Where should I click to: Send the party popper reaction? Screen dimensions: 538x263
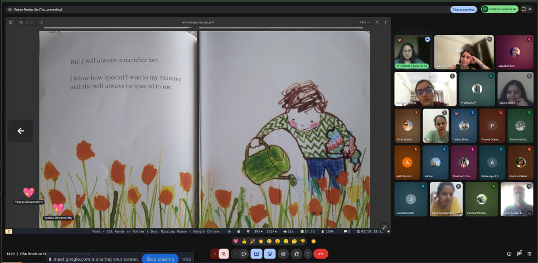pos(253,241)
